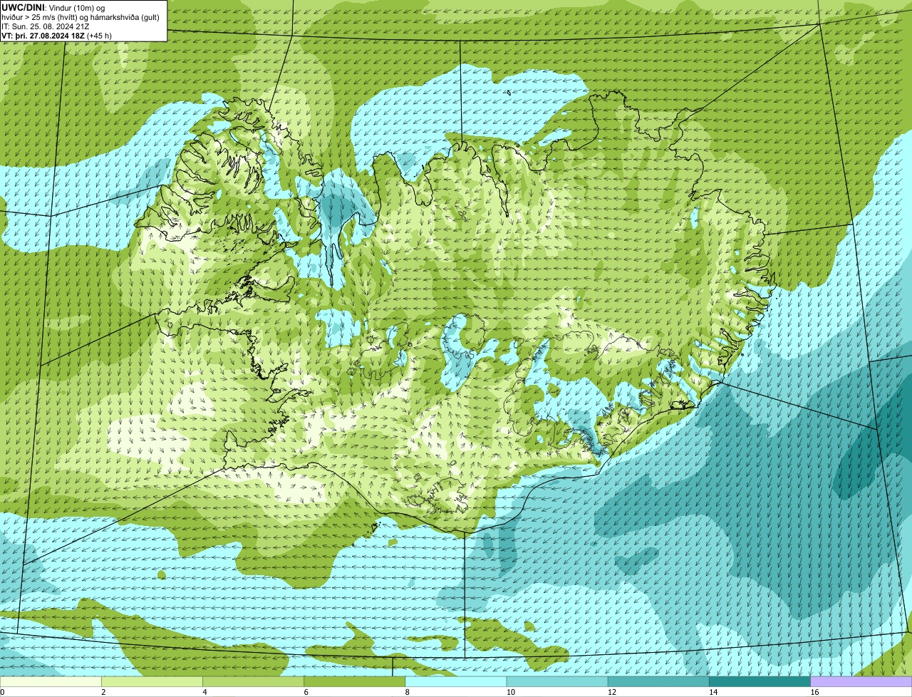912x697 pixels.
Task: Click the 'hviður > 25 m/s (hvítt)' description line
Action: click(81, 16)
